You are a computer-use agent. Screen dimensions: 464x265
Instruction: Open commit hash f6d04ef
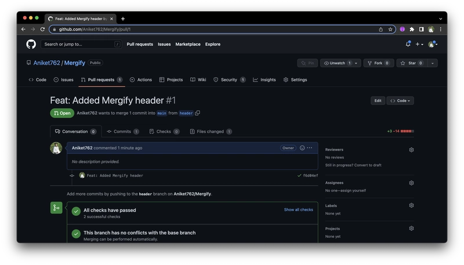click(310, 175)
